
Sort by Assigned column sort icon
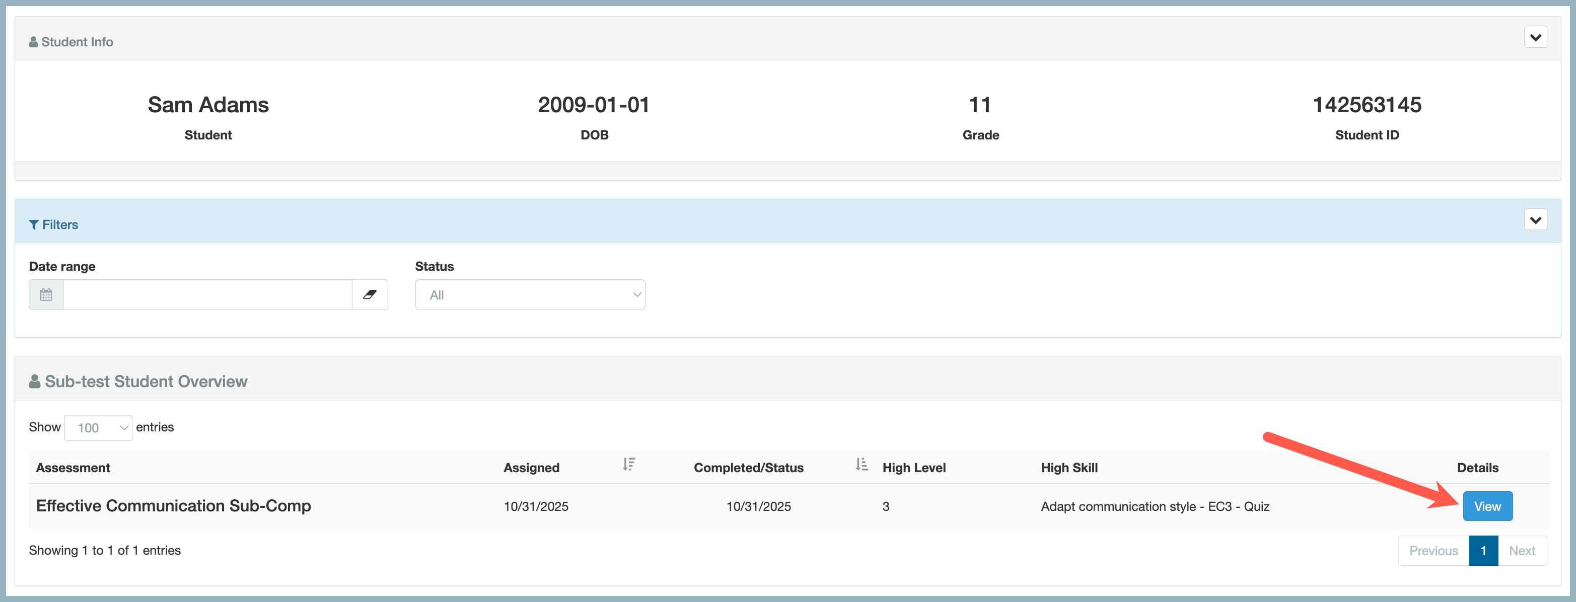628,465
